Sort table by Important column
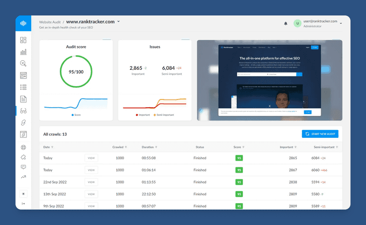Viewport: 366px width, 225px height. point(288,147)
